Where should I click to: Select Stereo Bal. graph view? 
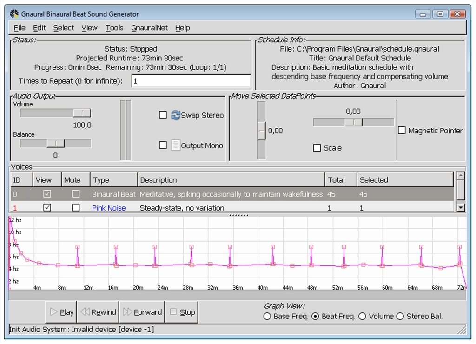tap(400, 317)
